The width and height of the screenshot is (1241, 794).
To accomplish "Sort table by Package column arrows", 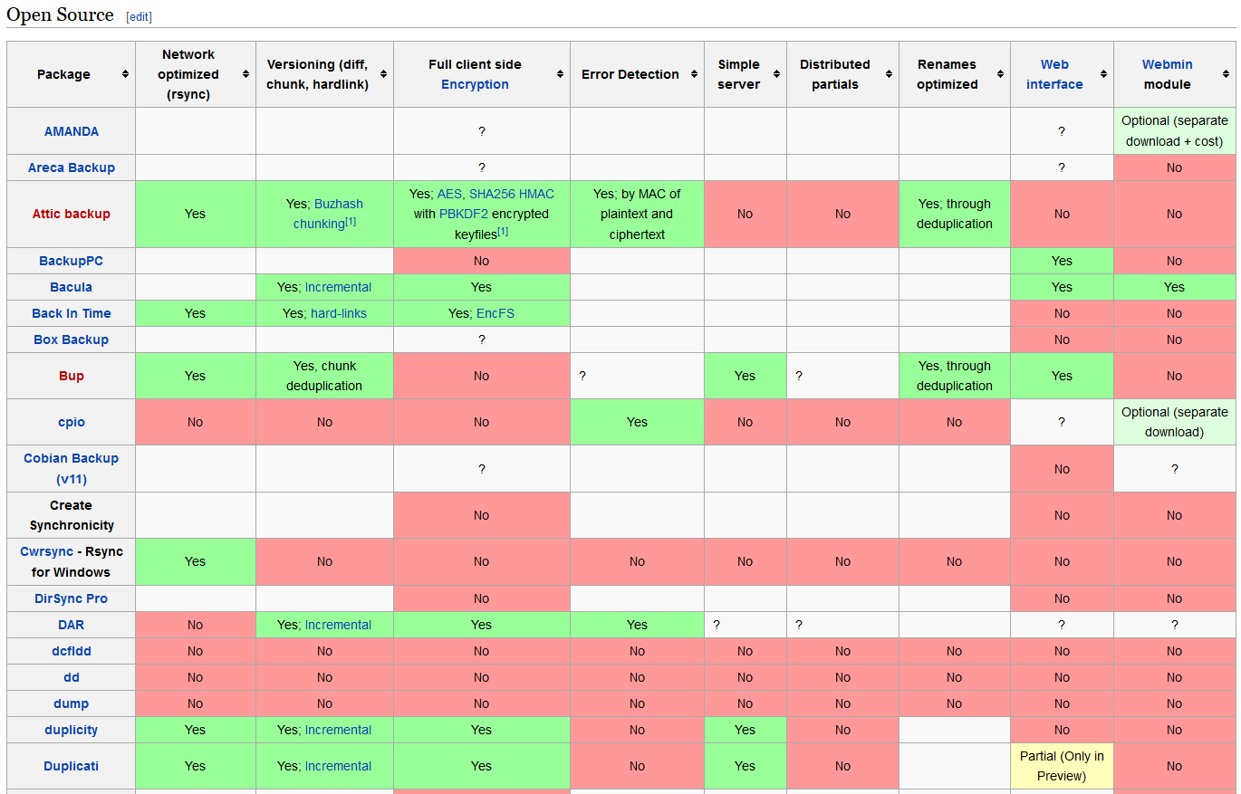I will coord(125,74).
